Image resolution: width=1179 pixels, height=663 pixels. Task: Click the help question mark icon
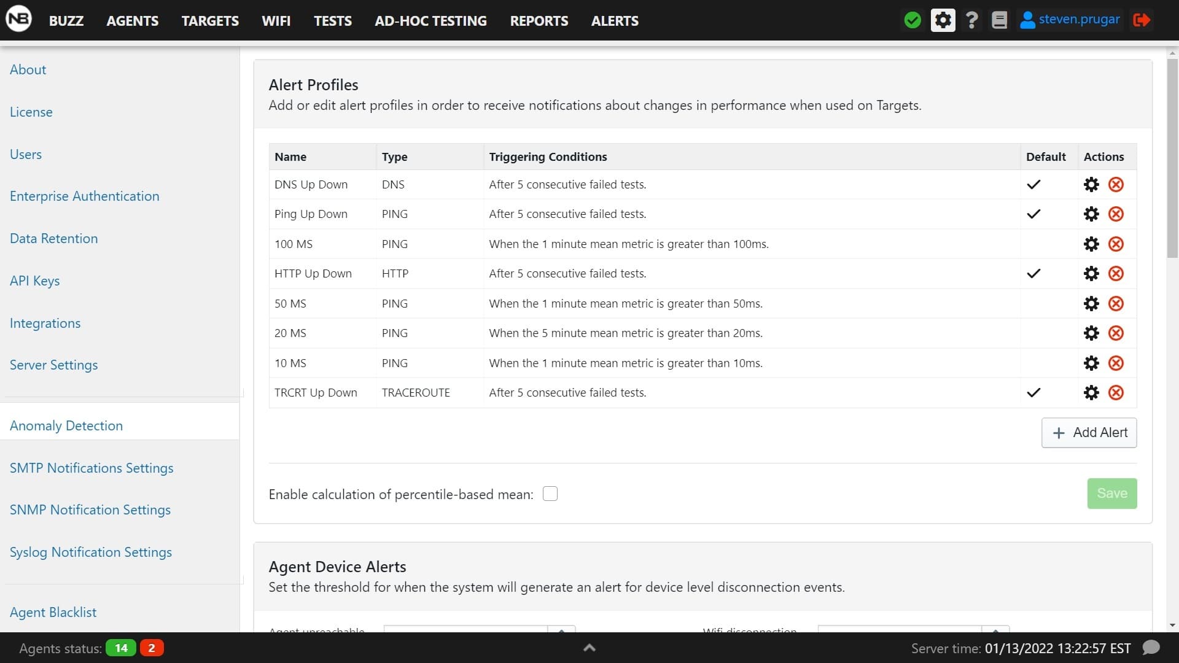[971, 20]
